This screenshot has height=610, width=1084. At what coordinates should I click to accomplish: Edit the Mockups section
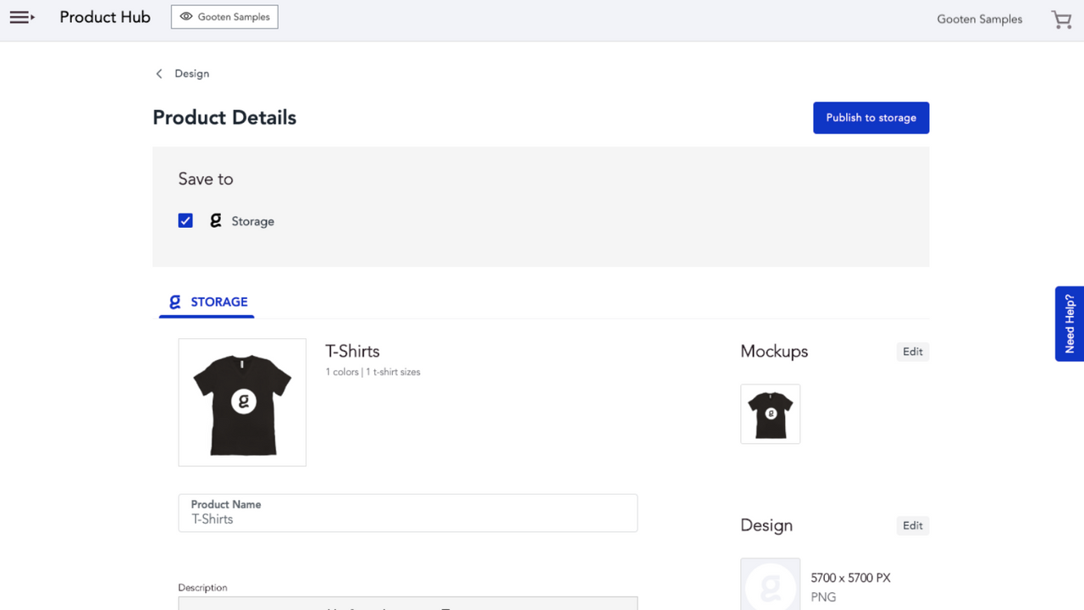pos(912,352)
